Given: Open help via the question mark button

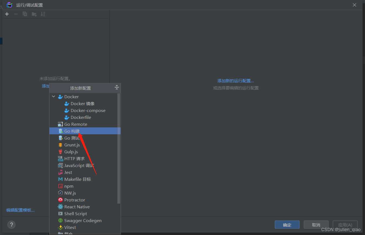Looking at the screenshot, I should coord(11,225).
